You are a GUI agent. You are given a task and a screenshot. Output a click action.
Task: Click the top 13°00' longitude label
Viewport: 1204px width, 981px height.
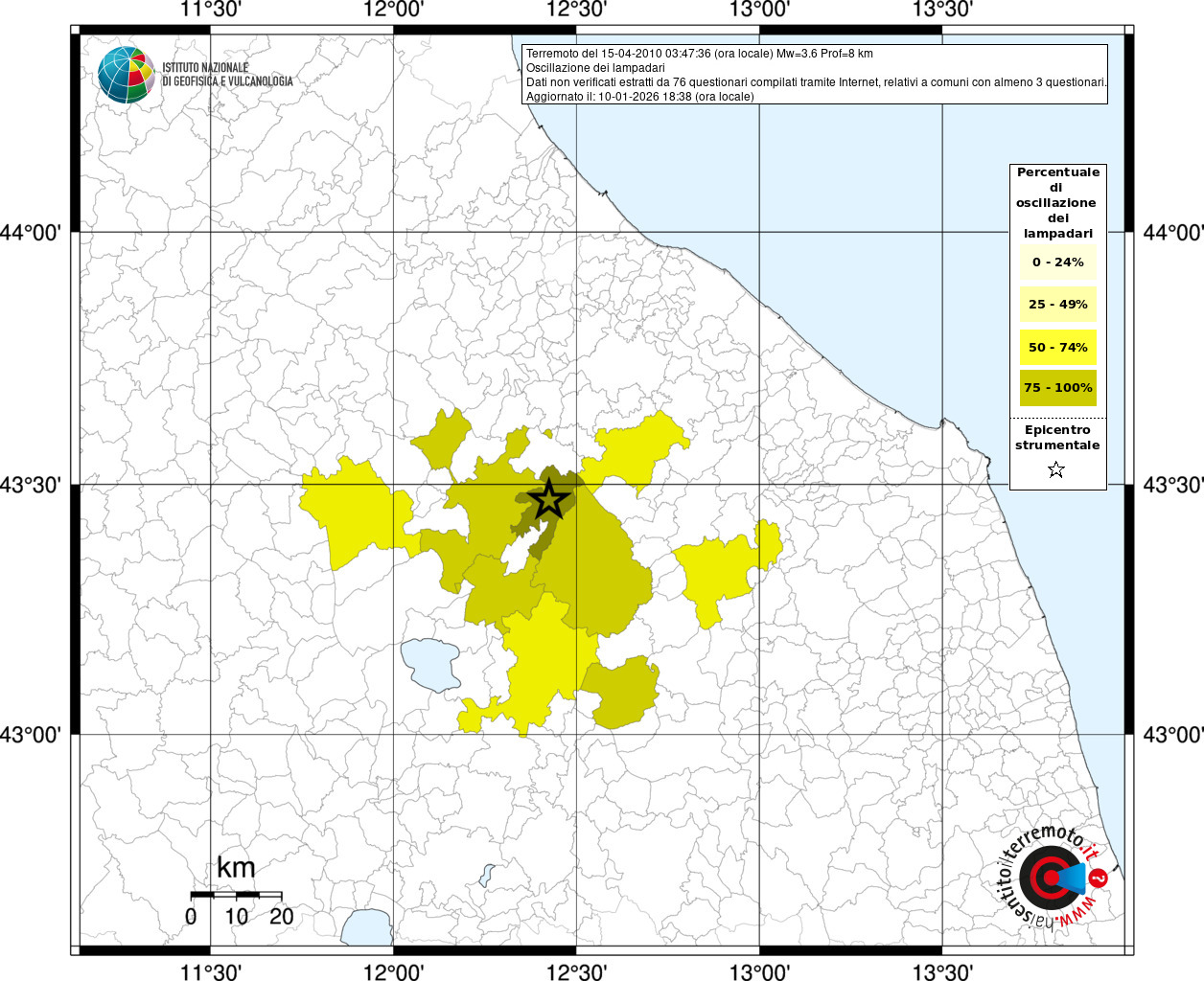[759, 10]
